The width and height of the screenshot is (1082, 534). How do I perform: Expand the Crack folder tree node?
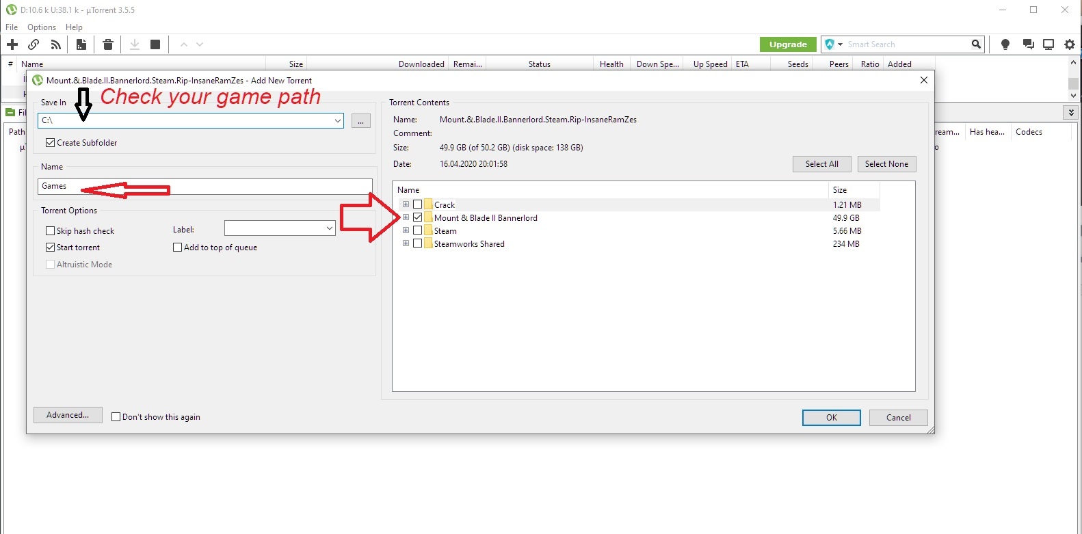406,204
